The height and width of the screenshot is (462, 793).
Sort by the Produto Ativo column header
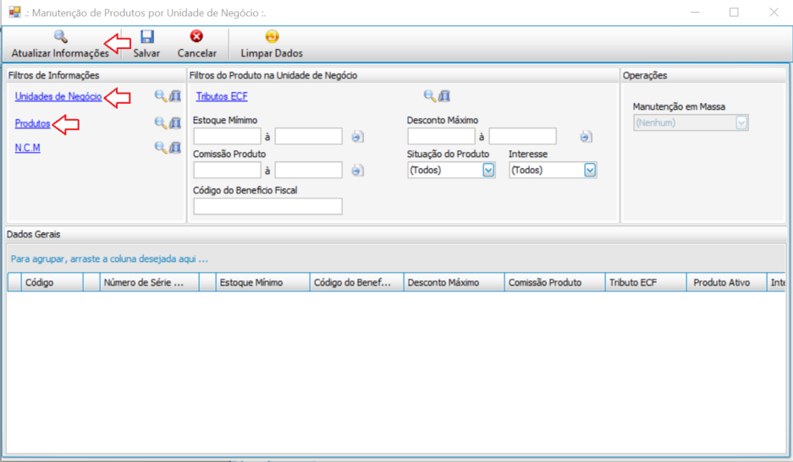click(726, 283)
